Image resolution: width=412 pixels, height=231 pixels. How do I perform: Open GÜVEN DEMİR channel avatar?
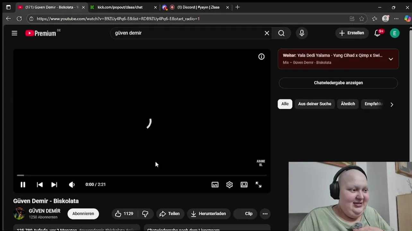click(x=19, y=213)
